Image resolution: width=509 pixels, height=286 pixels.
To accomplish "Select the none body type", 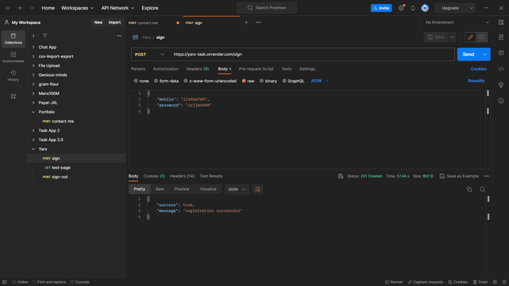I will 141,81.
